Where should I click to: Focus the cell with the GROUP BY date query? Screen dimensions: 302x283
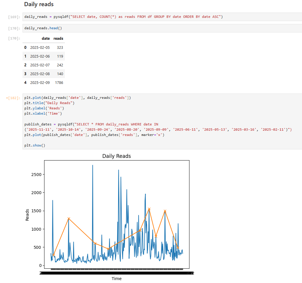(x=123, y=17)
